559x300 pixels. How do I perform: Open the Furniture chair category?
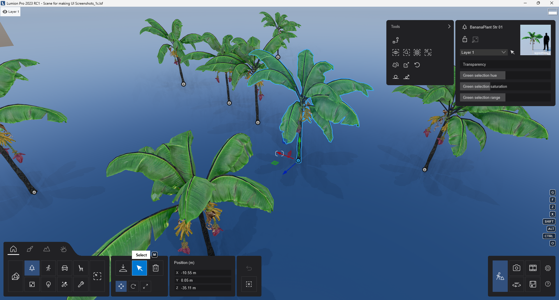81,268
